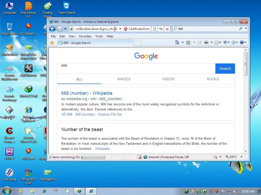Print the page with the printer icon
261x195 pixels.
click(206, 43)
